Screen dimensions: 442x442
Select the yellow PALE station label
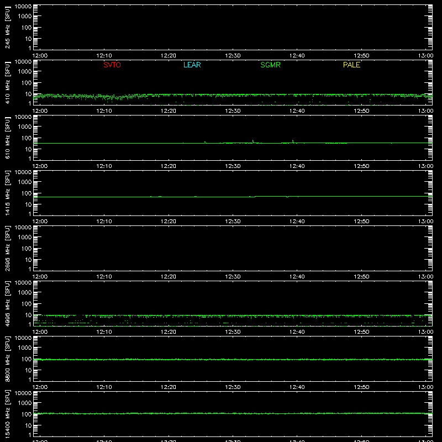[x=351, y=65]
